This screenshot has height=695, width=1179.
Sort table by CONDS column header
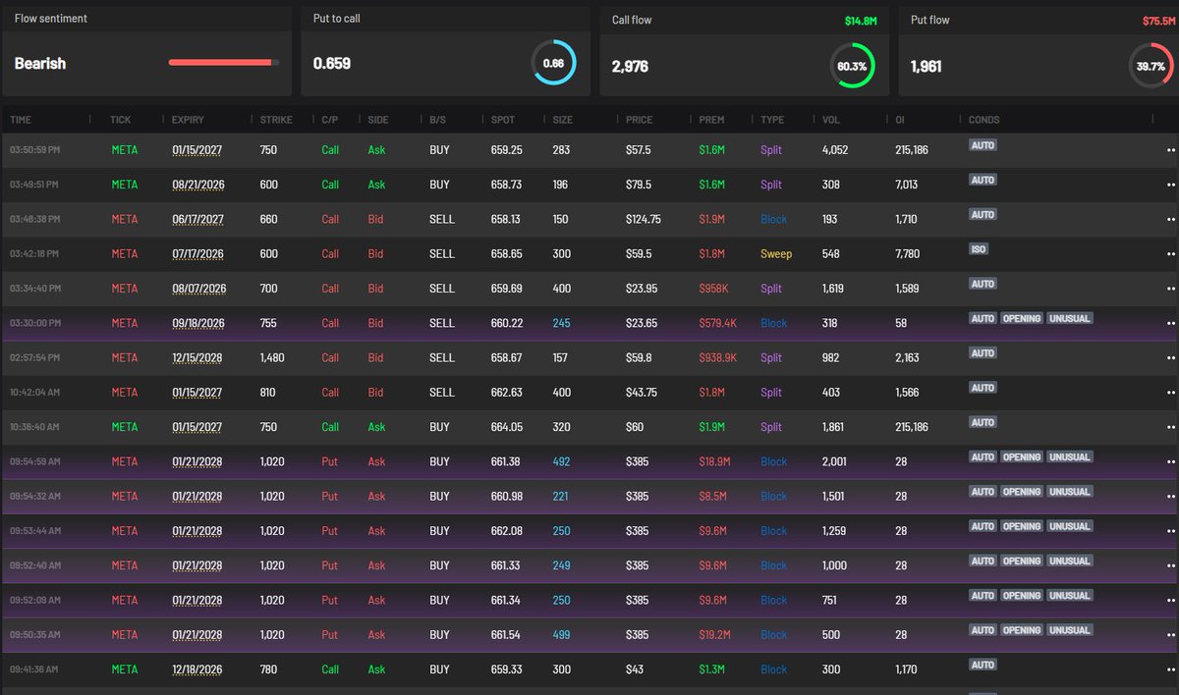983,120
